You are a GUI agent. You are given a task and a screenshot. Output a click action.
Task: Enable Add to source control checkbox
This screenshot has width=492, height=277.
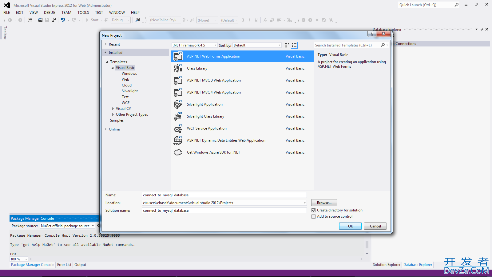point(314,217)
